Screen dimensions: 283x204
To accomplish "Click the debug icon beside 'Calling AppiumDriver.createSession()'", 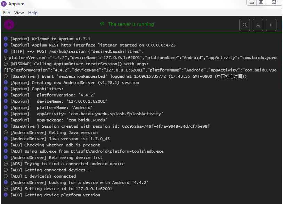I will point(6,64).
